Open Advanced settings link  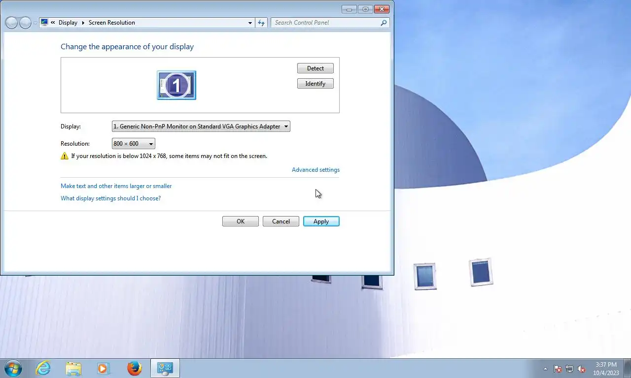point(315,170)
